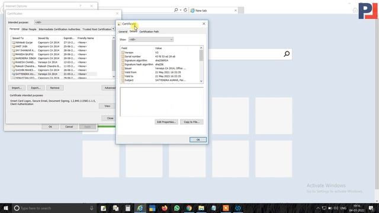Open Internet Explorer taskbar icon
This screenshot has width=379, height=213.
point(140,208)
